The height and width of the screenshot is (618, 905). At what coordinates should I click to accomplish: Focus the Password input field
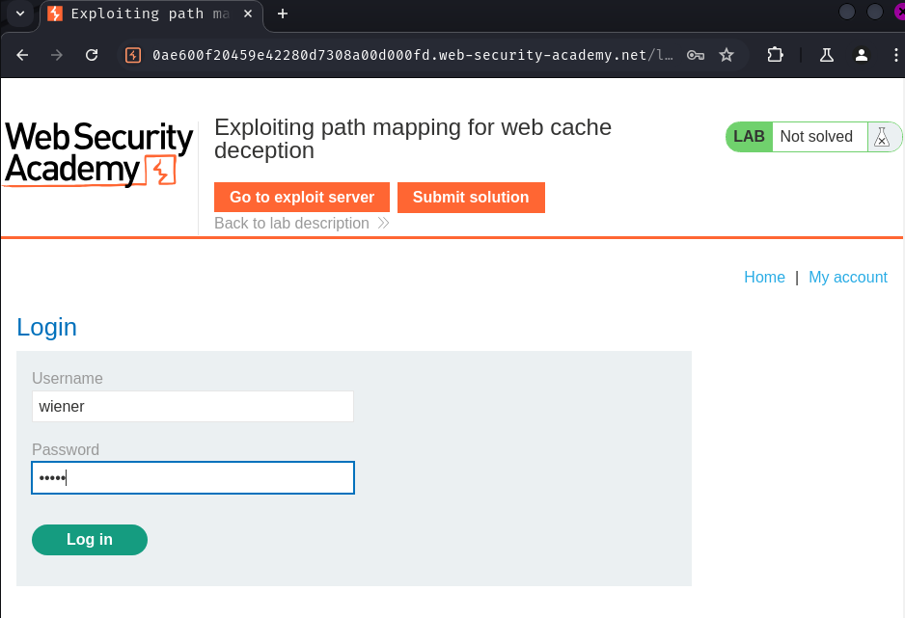[x=193, y=477]
